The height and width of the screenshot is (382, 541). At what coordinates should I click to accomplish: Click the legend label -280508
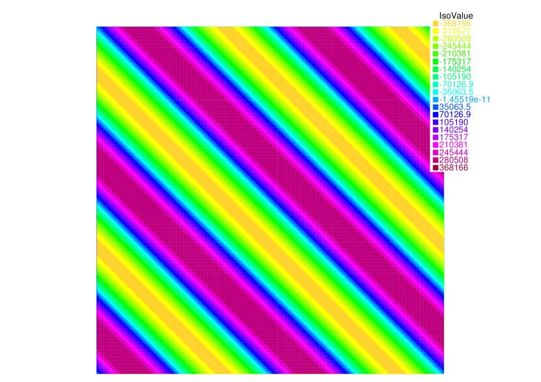455,38
